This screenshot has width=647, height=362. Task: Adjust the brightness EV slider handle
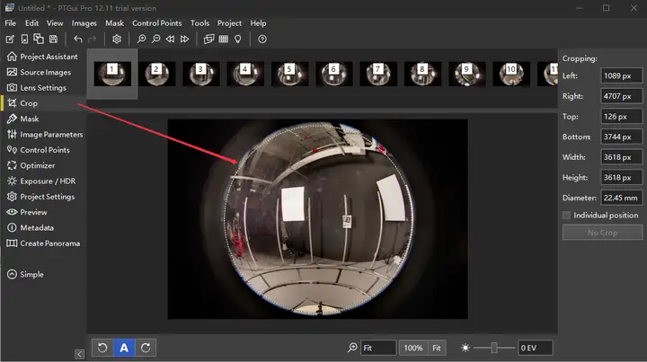coord(494,348)
